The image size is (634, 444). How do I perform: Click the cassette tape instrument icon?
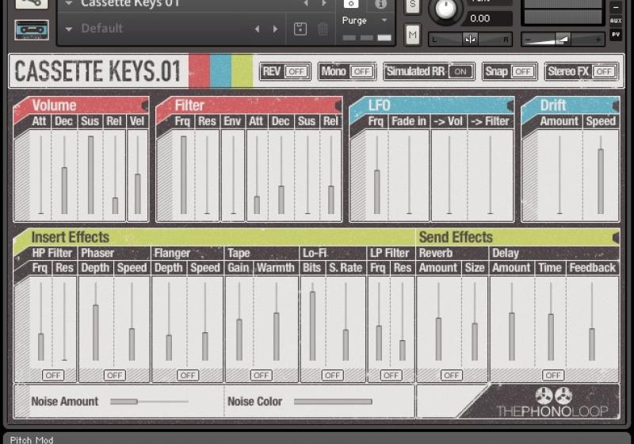[x=31, y=29]
